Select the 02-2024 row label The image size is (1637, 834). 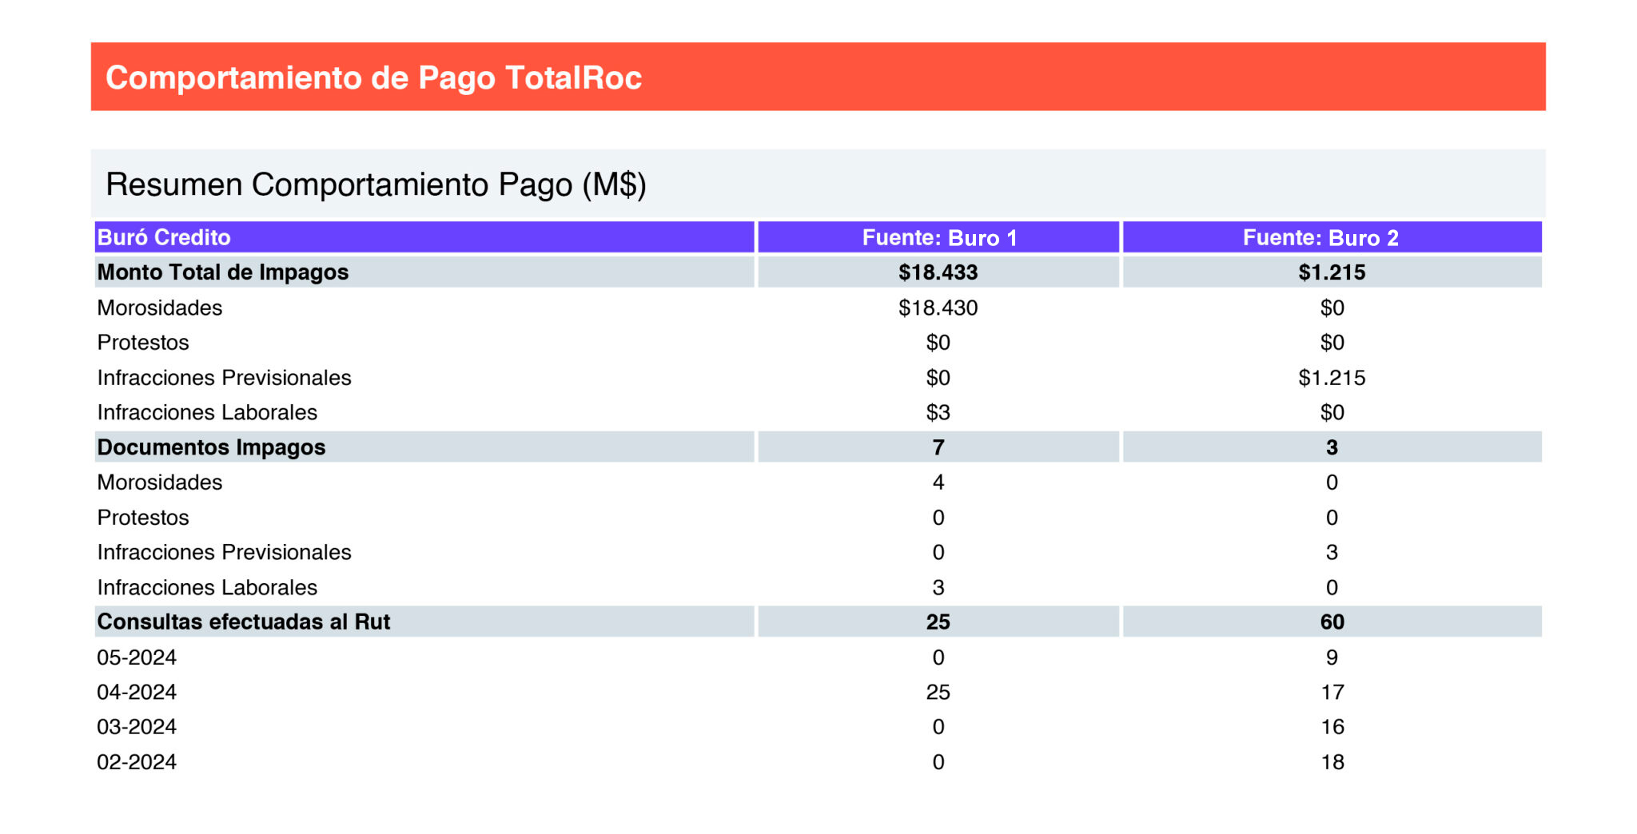coord(137,762)
